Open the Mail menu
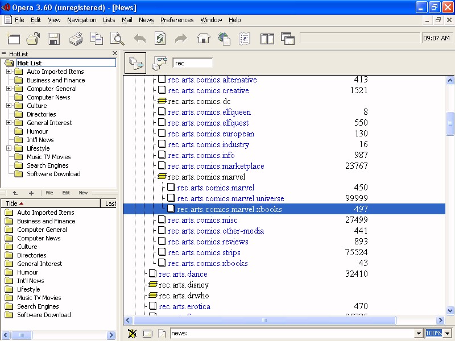Image resolution: width=455 pixels, height=341 pixels. pyautogui.click(x=127, y=20)
